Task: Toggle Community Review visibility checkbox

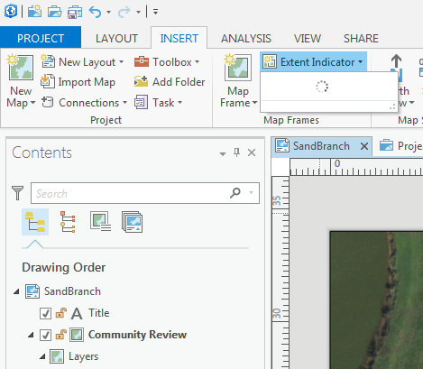Action: coord(45,335)
